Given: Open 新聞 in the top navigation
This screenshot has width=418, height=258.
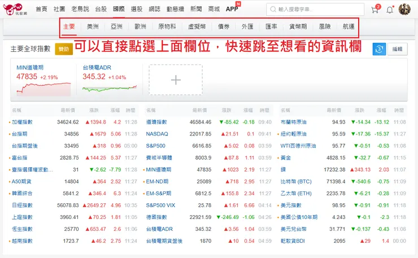Looking at the screenshot, I should click(196, 9).
